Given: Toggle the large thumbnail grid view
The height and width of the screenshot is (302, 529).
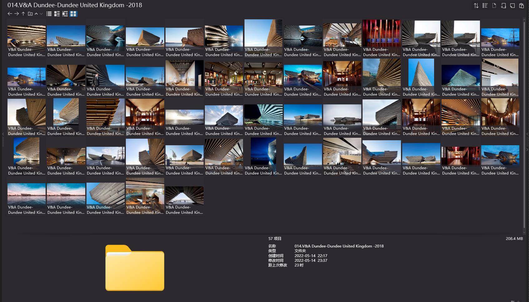Looking at the screenshot, I should (x=73, y=14).
